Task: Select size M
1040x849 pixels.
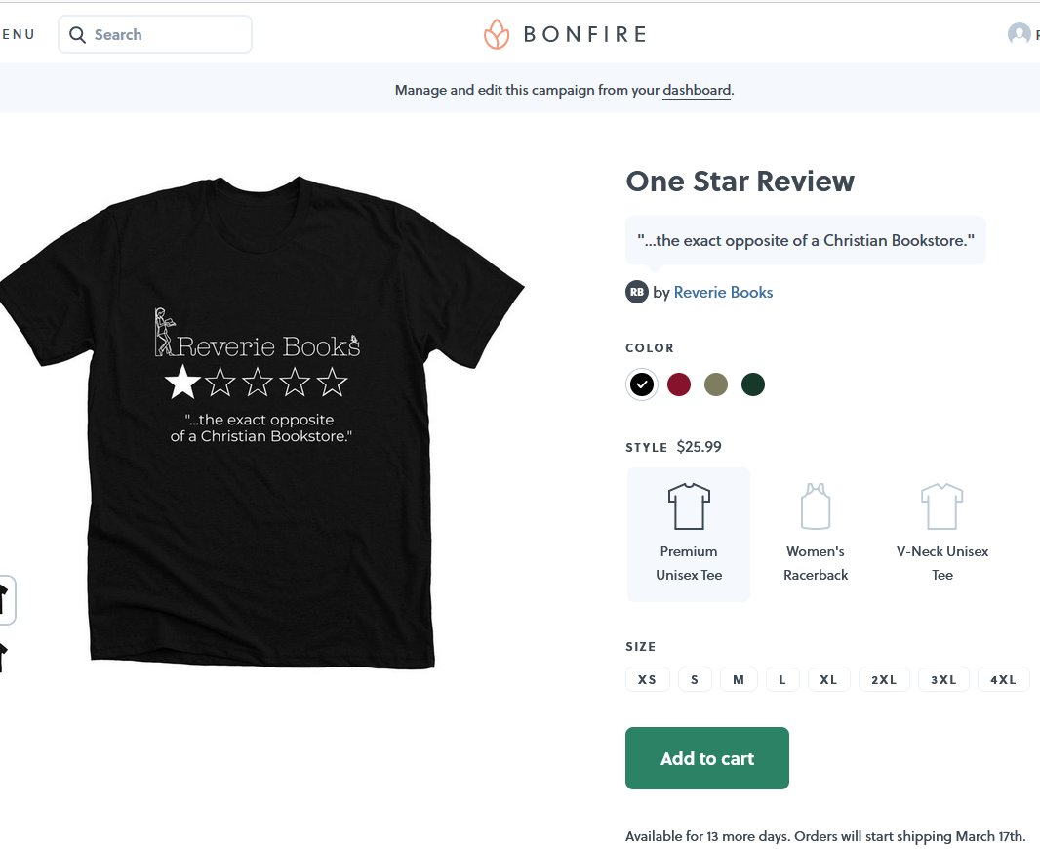Action: click(739, 679)
